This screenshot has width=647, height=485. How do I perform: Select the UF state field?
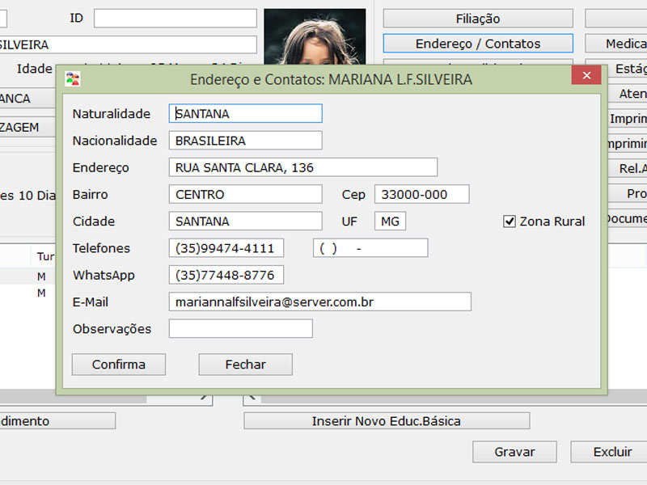coord(390,221)
